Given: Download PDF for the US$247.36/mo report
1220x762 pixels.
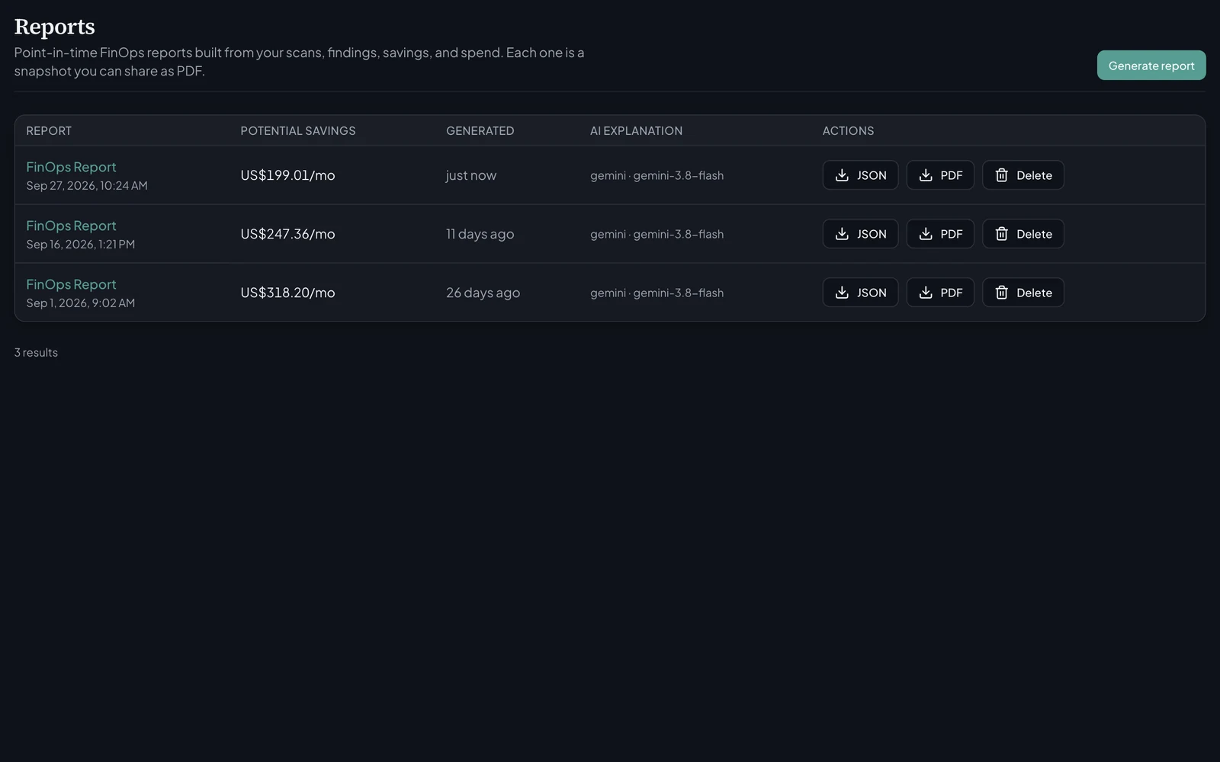Looking at the screenshot, I should (x=940, y=234).
